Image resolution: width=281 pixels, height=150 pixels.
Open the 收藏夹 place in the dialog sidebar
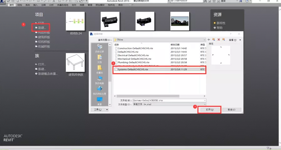point(99,70)
